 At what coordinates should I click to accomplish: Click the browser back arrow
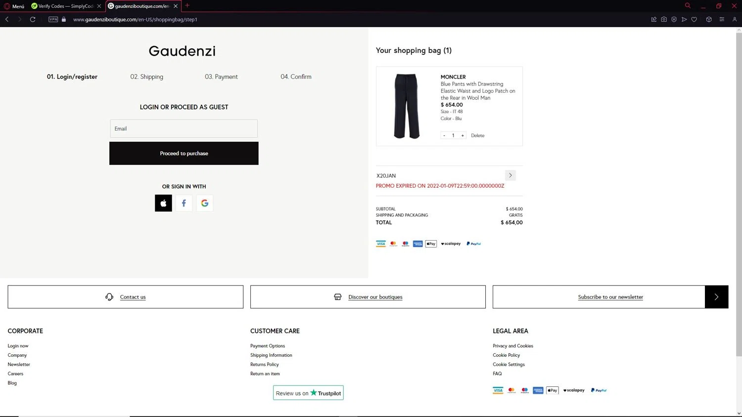coord(7,19)
